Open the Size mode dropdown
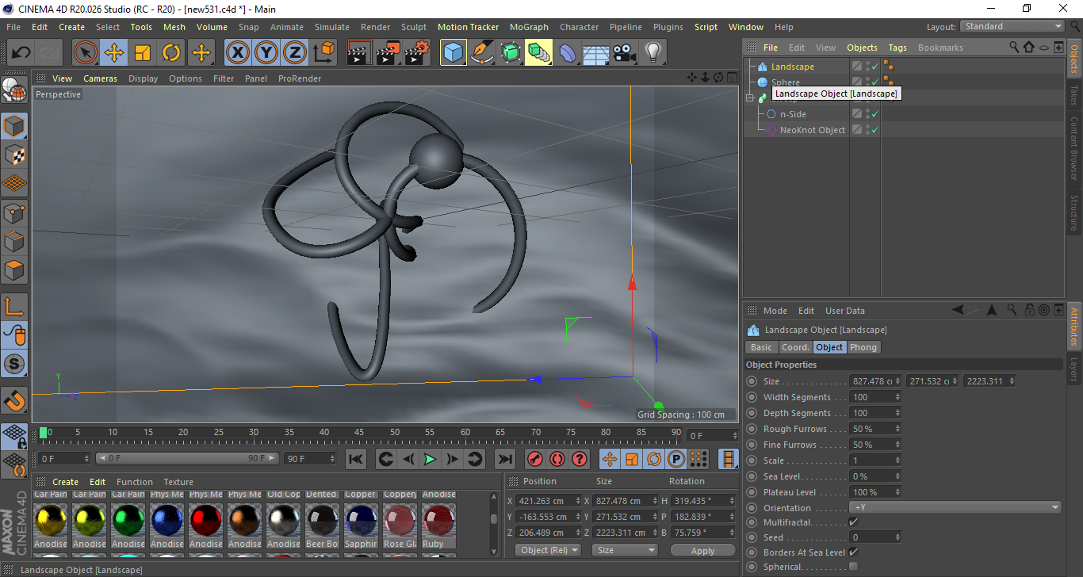Image resolution: width=1083 pixels, height=577 pixels. tap(626, 550)
